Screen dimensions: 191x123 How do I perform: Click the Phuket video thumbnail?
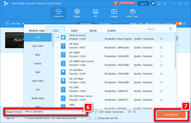(x=14, y=40)
